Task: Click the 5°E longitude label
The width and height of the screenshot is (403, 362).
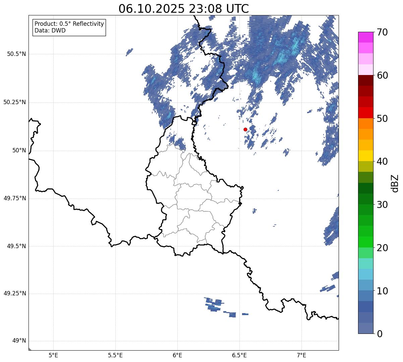Action: click(53, 355)
